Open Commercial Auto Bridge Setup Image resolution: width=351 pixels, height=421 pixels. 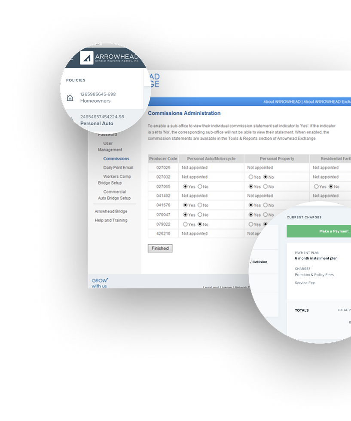point(115,195)
